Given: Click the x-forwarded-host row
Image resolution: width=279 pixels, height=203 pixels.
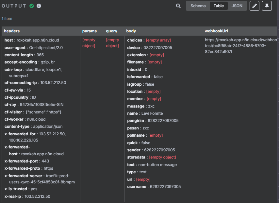Looking at the screenshot, I should [34, 150].
